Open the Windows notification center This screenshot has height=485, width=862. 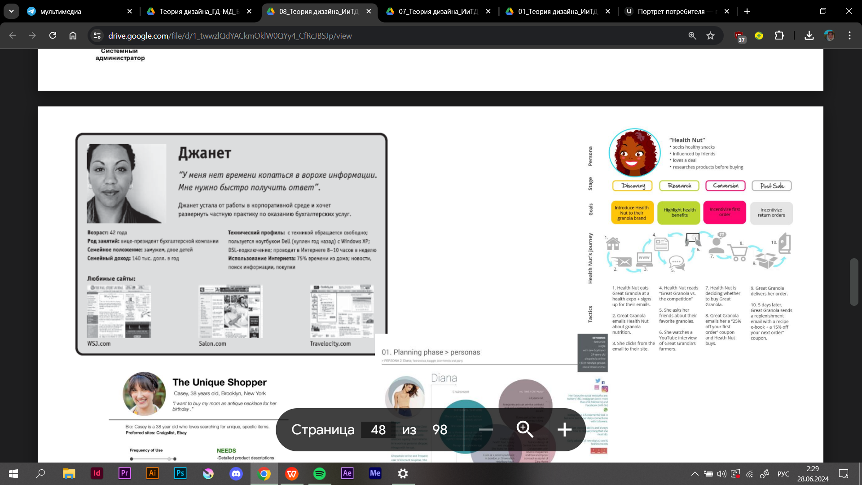click(x=844, y=474)
